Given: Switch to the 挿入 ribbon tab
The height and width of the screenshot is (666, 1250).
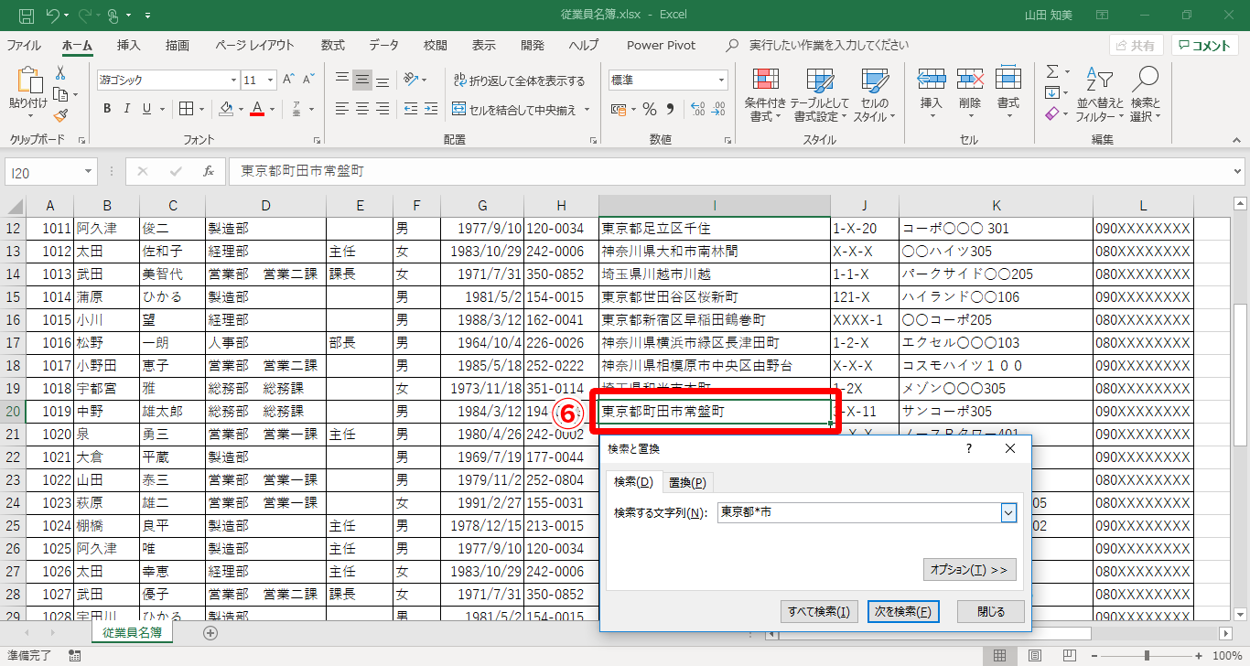Looking at the screenshot, I should [129, 45].
